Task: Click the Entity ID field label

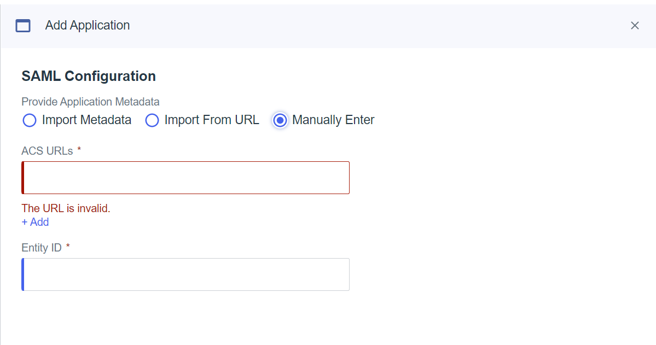Action: (x=42, y=247)
